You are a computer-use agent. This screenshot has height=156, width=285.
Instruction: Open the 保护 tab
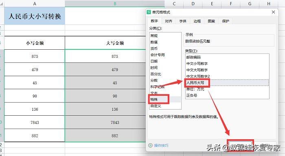click(226, 21)
